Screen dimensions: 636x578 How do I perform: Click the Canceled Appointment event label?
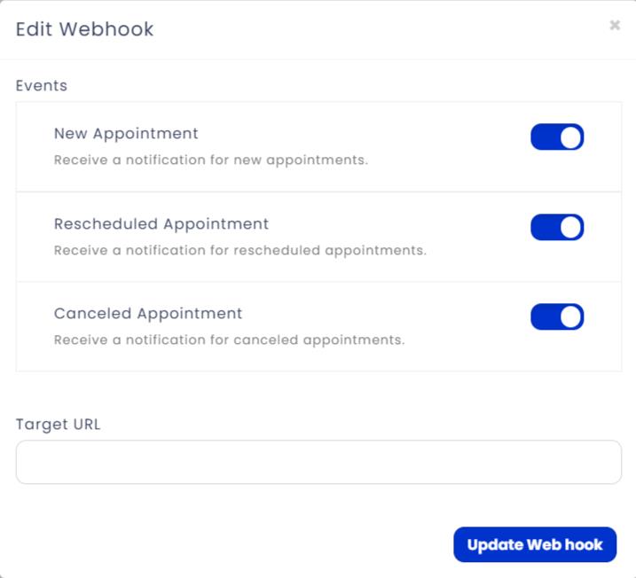click(147, 314)
